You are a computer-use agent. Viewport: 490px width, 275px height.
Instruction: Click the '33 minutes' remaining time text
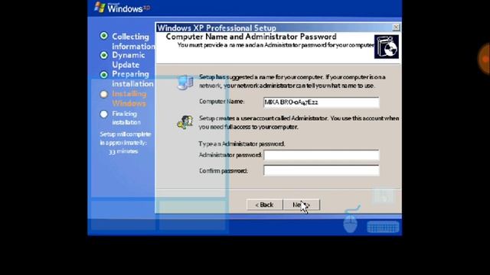pos(123,151)
